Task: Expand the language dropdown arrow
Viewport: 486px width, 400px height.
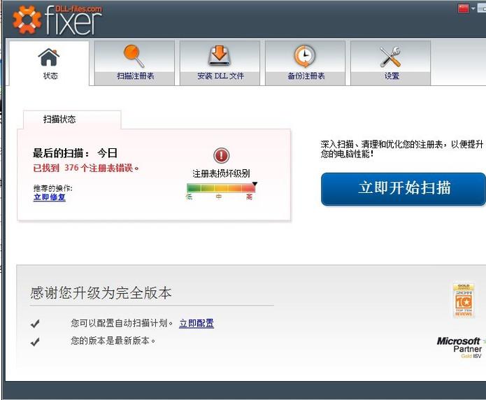Action: pos(473,8)
